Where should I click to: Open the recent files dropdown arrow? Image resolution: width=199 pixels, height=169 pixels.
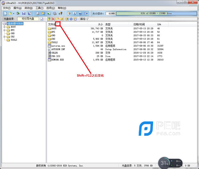14,14
